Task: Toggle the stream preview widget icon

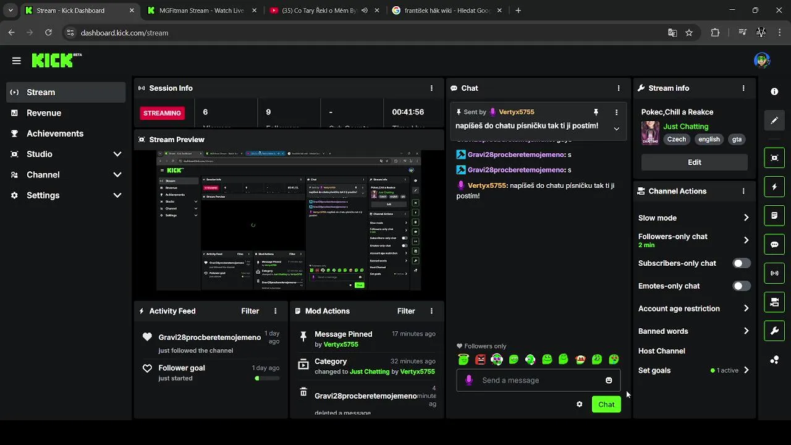Action: [774, 158]
